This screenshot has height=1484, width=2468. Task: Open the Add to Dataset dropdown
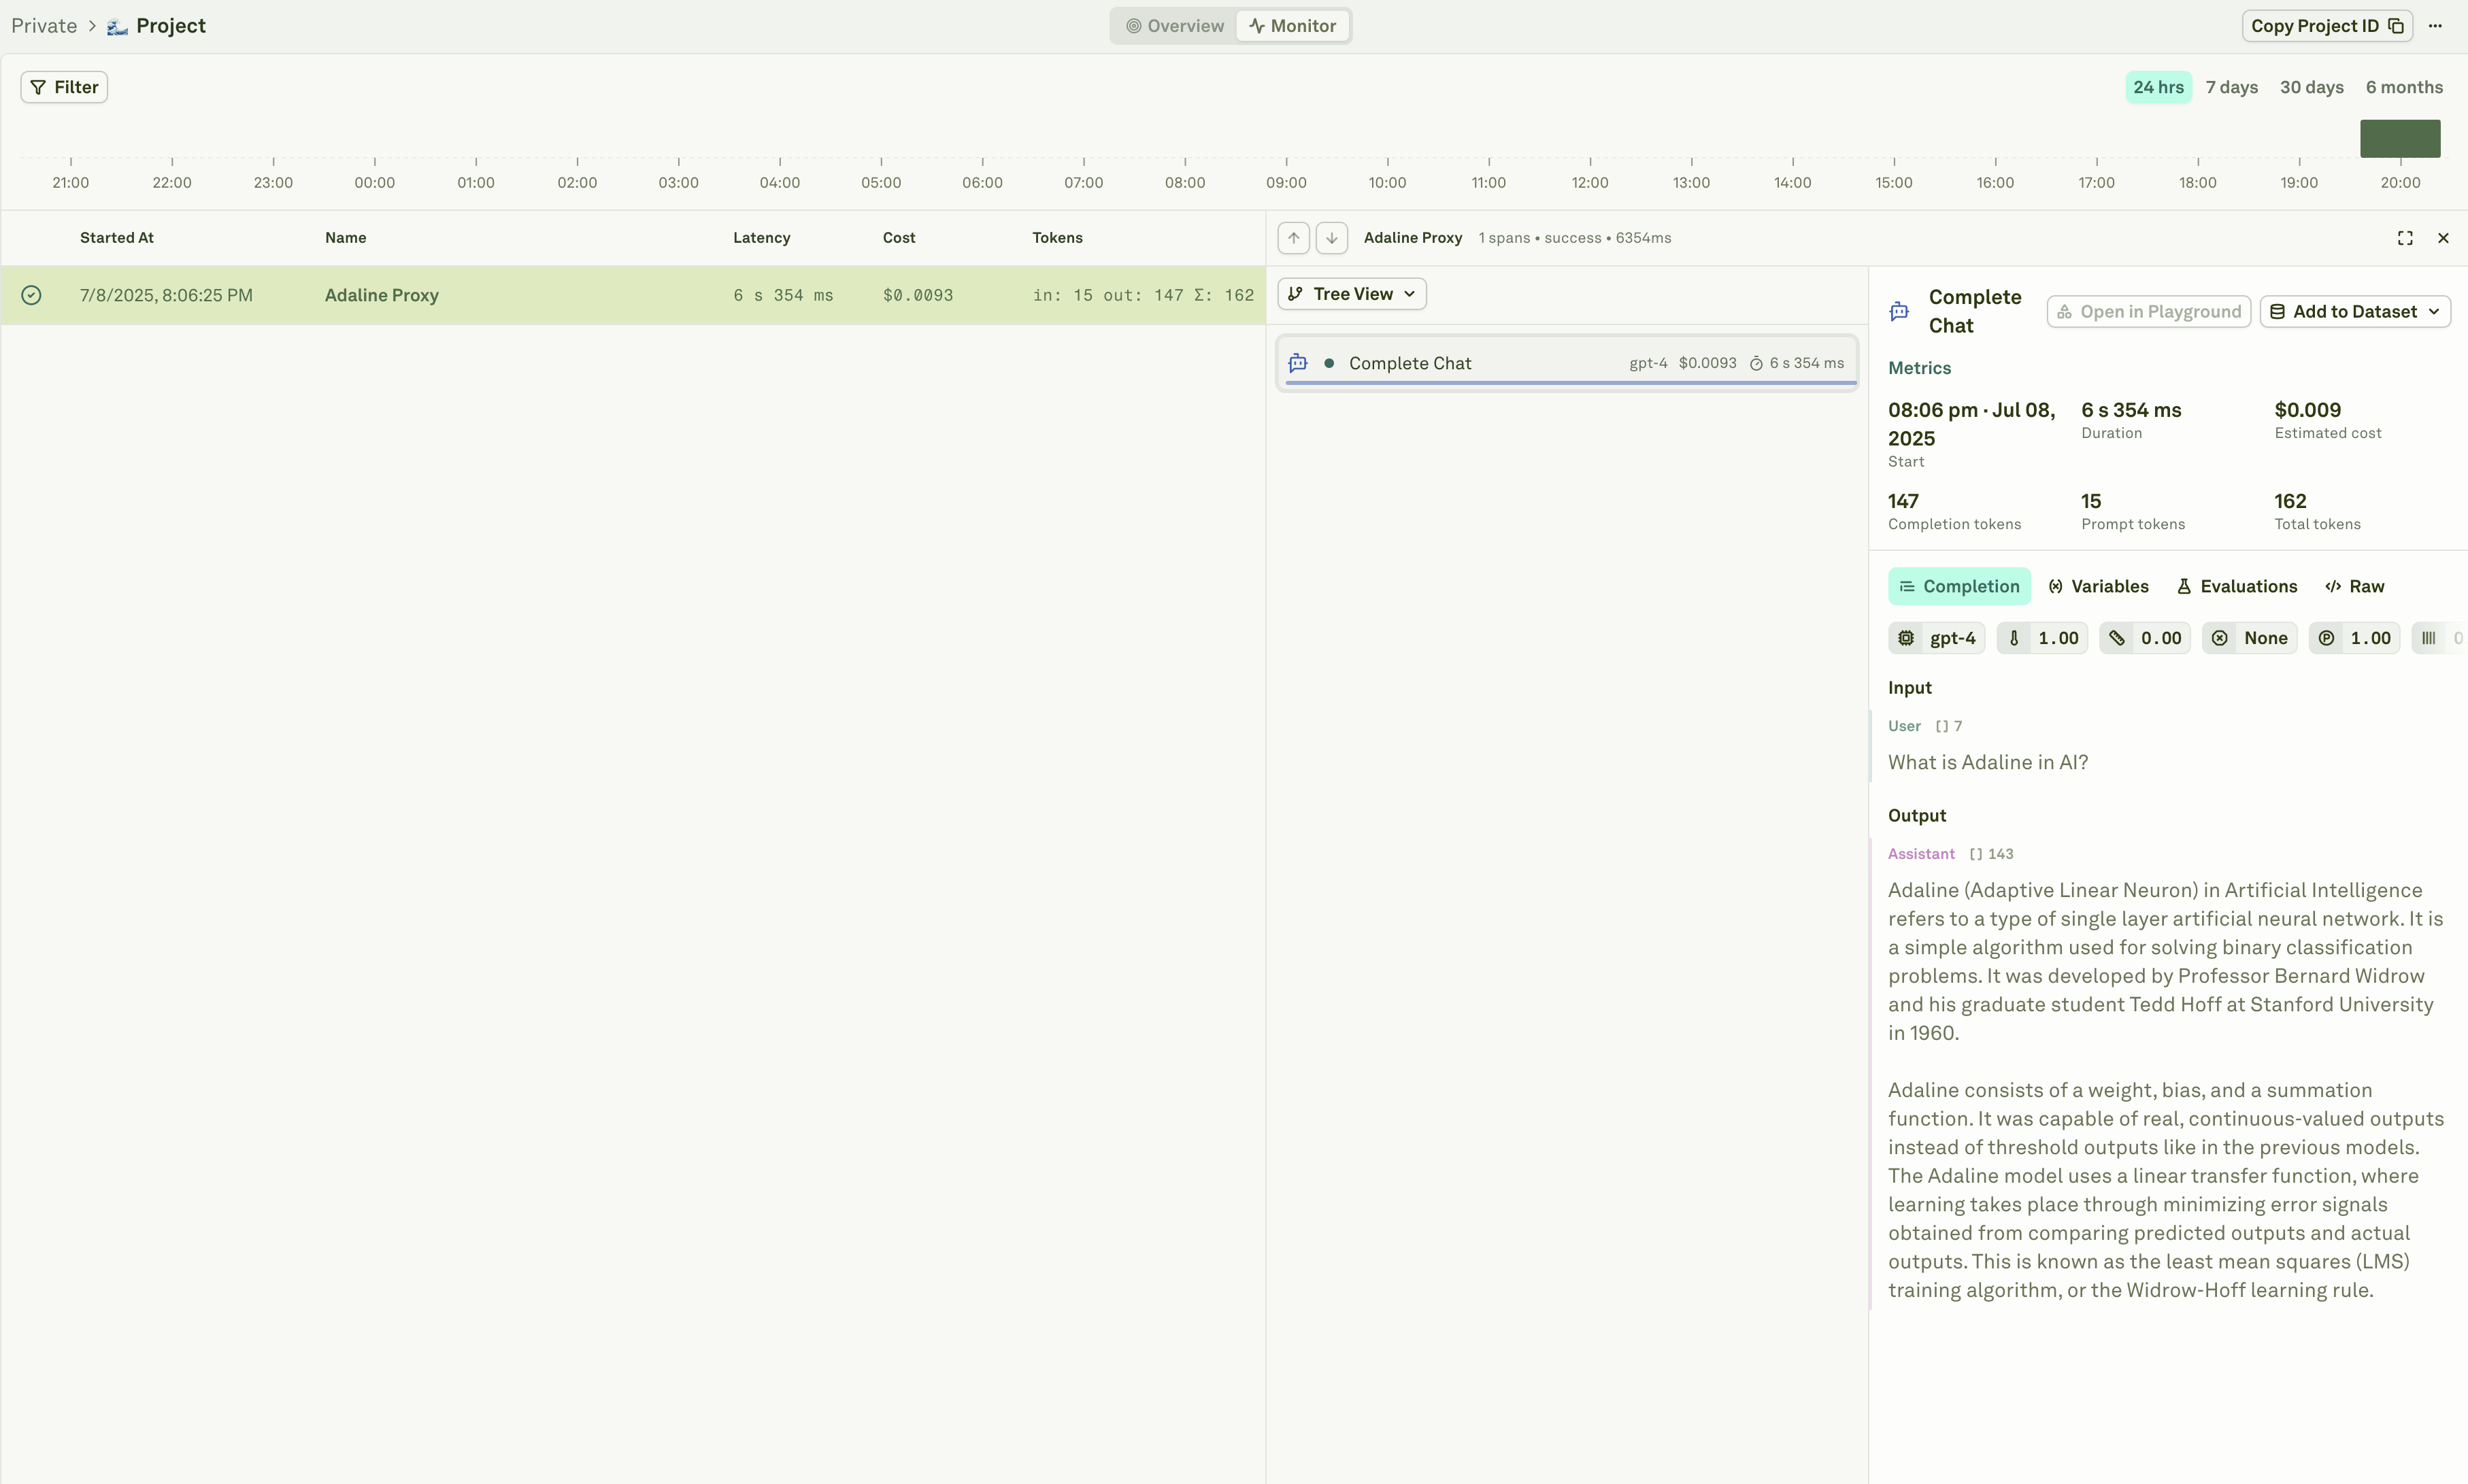pyautogui.click(x=2354, y=312)
